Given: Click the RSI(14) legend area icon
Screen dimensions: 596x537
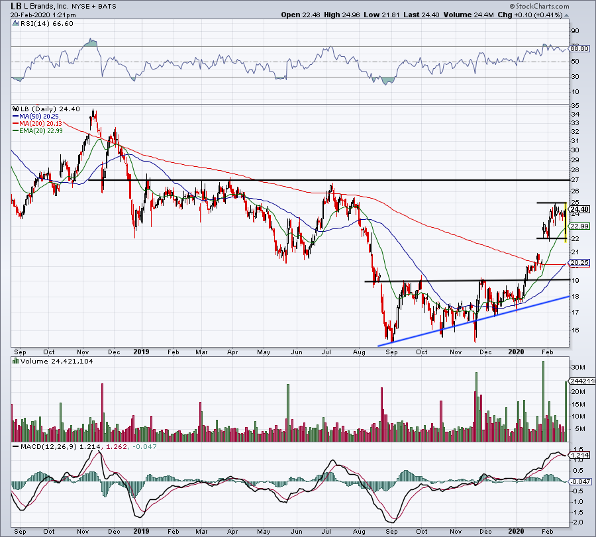Looking at the screenshot, I should (x=15, y=24).
